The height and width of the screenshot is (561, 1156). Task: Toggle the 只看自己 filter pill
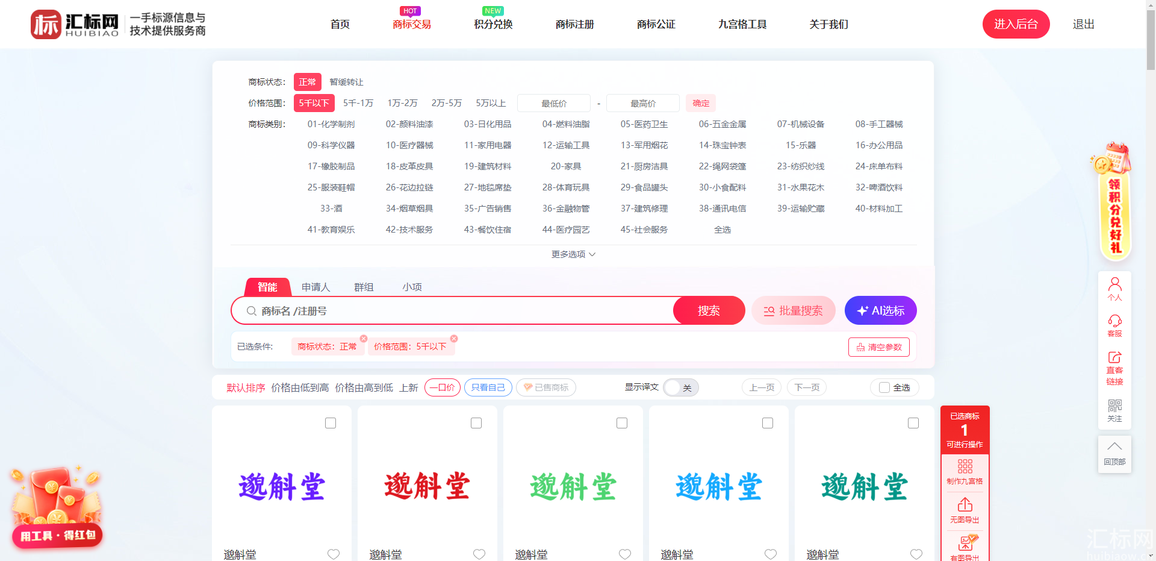point(488,387)
